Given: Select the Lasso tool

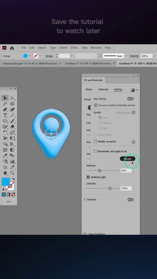Looking at the screenshot, I should [x=12, y=104].
